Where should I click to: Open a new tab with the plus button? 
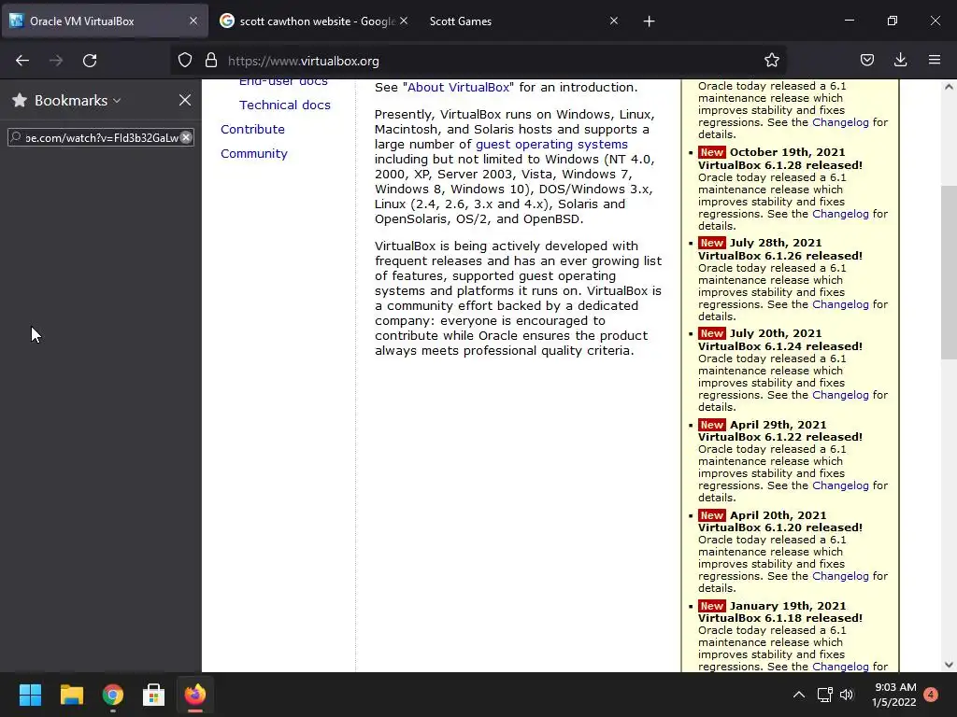(649, 21)
